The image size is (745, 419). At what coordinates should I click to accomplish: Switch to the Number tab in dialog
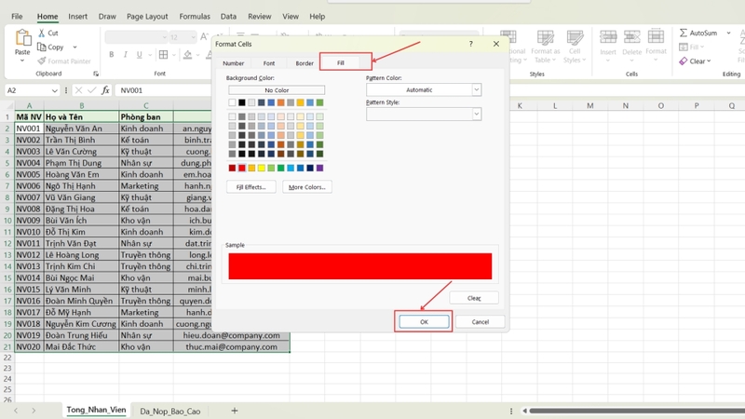click(234, 63)
